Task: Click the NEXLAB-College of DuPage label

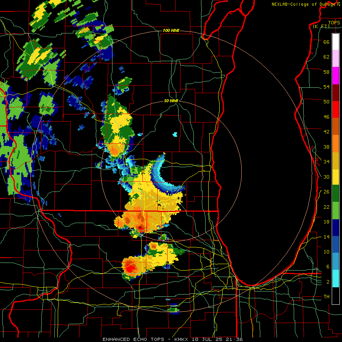Action: coord(304,4)
